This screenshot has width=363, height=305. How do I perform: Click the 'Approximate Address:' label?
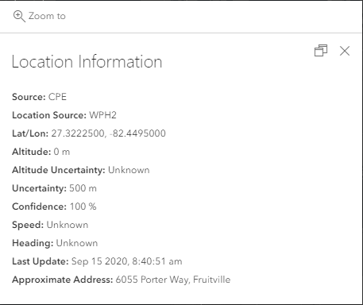[x=63, y=280]
